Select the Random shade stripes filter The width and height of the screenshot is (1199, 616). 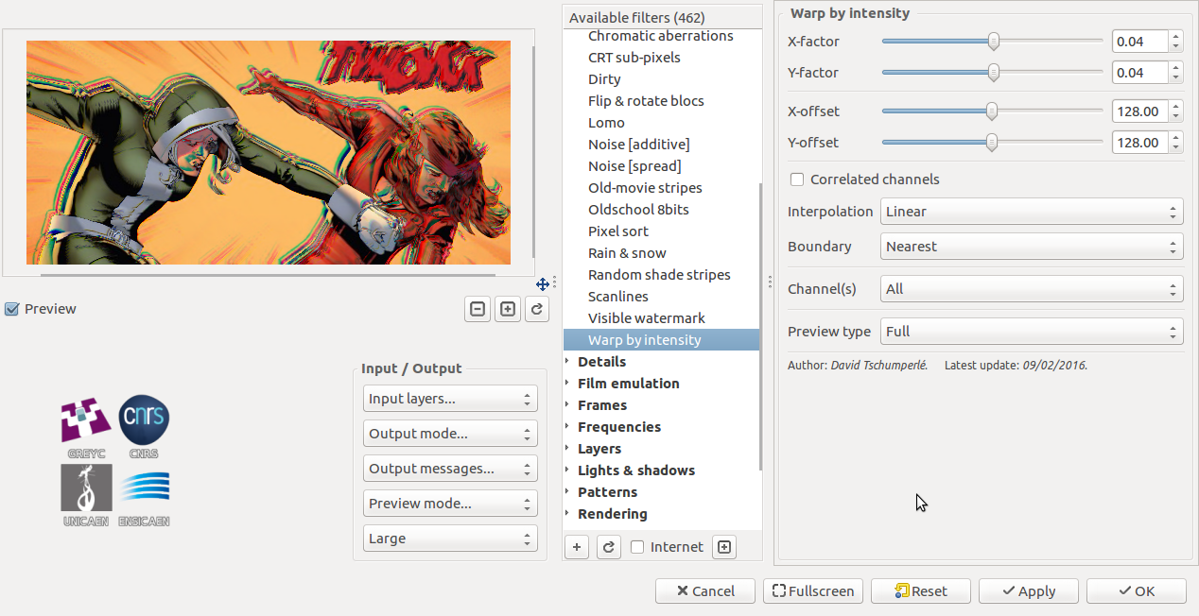point(661,275)
